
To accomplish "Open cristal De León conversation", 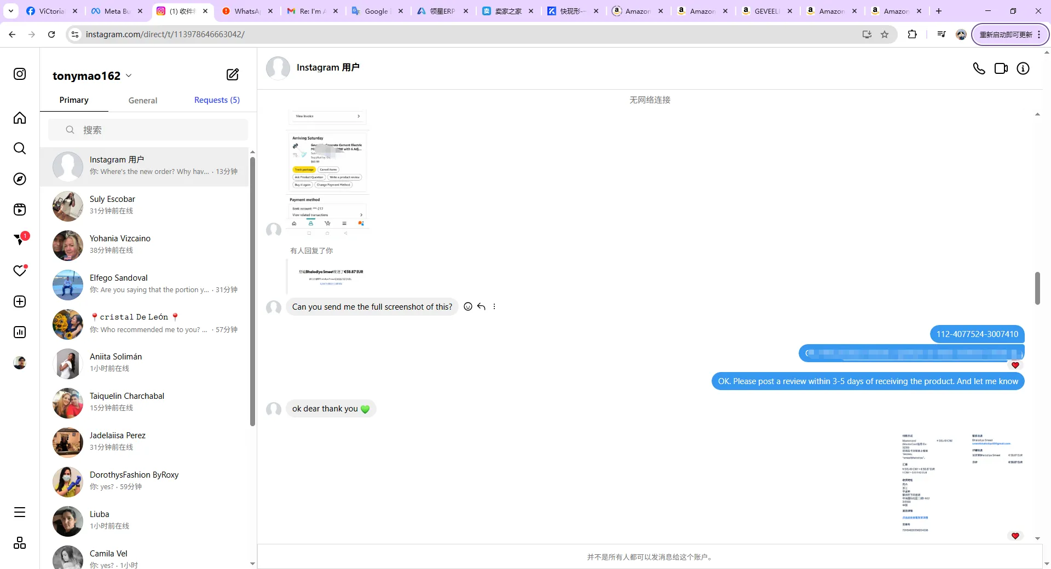I will pos(145,324).
